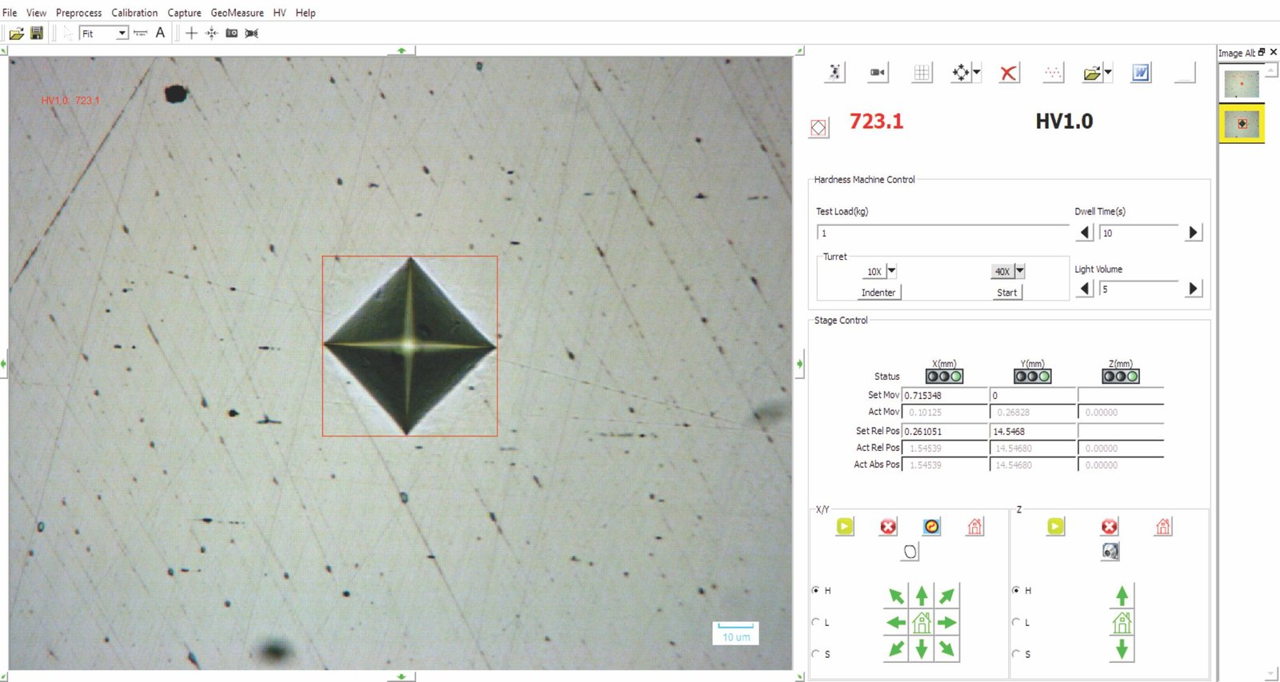Image resolution: width=1280 pixels, height=682 pixels.
Task: Open the Capture menu
Action: point(184,13)
